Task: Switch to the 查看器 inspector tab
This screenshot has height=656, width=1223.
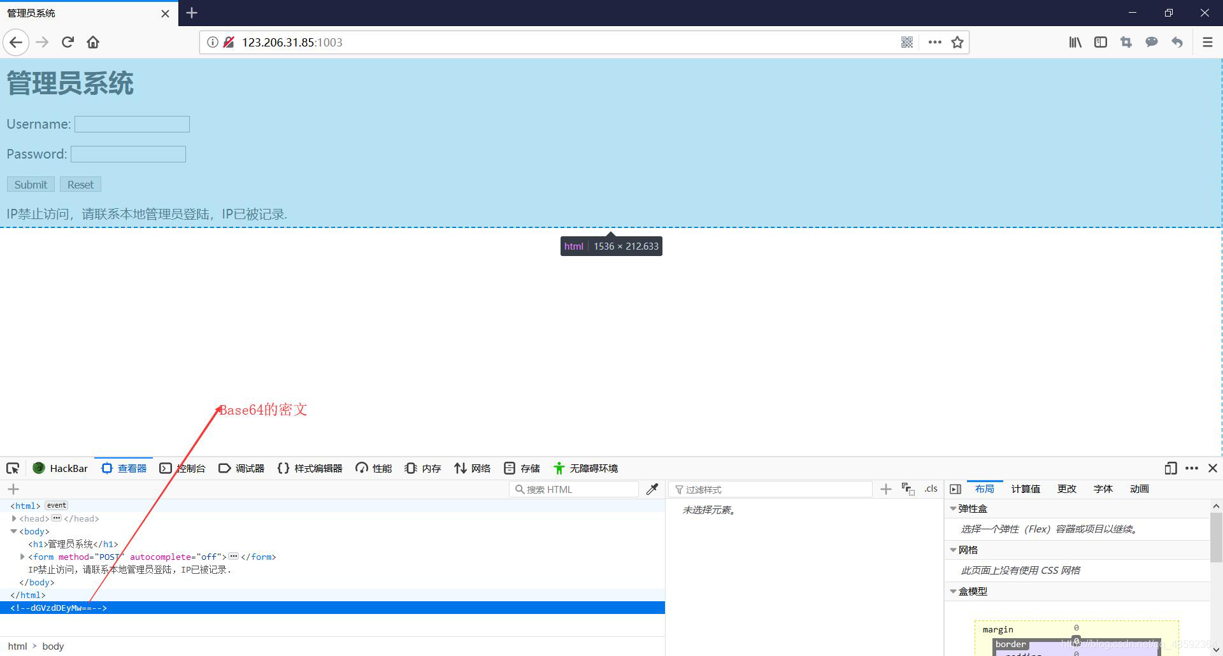Action: [x=124, y=468]
